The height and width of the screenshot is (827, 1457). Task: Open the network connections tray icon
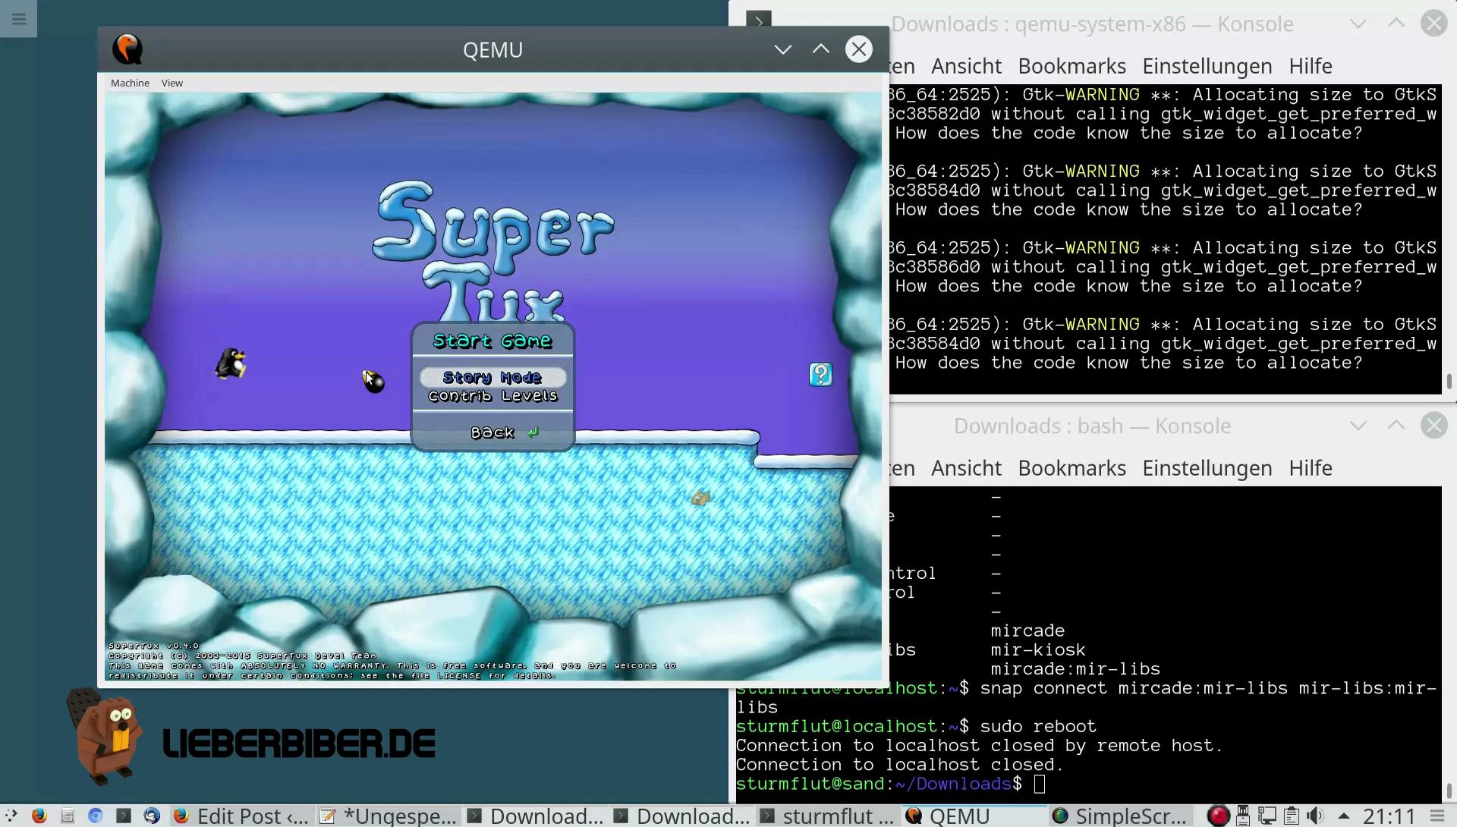coord(1266,816)
